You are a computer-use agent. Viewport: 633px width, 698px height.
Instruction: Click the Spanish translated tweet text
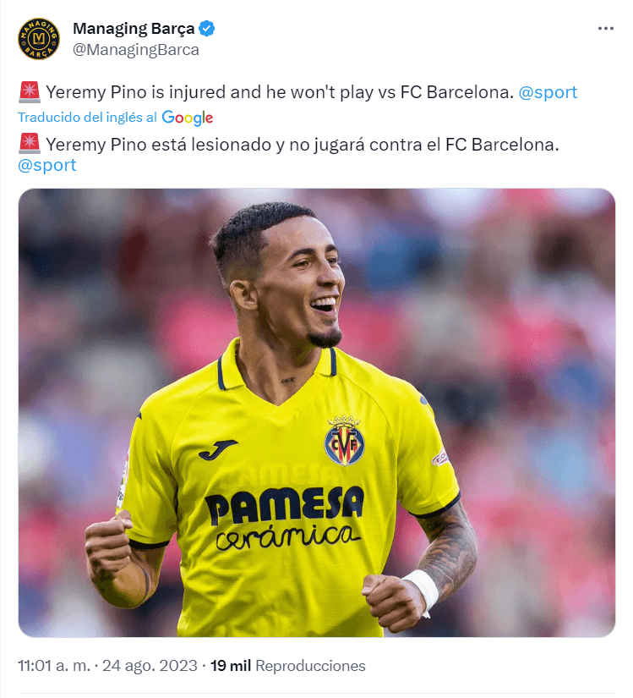point(303,145)
